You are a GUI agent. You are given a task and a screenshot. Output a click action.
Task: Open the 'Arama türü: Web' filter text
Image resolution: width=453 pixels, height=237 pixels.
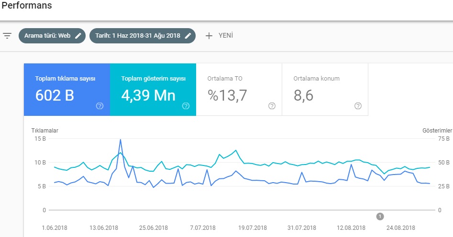pos(47,36)
